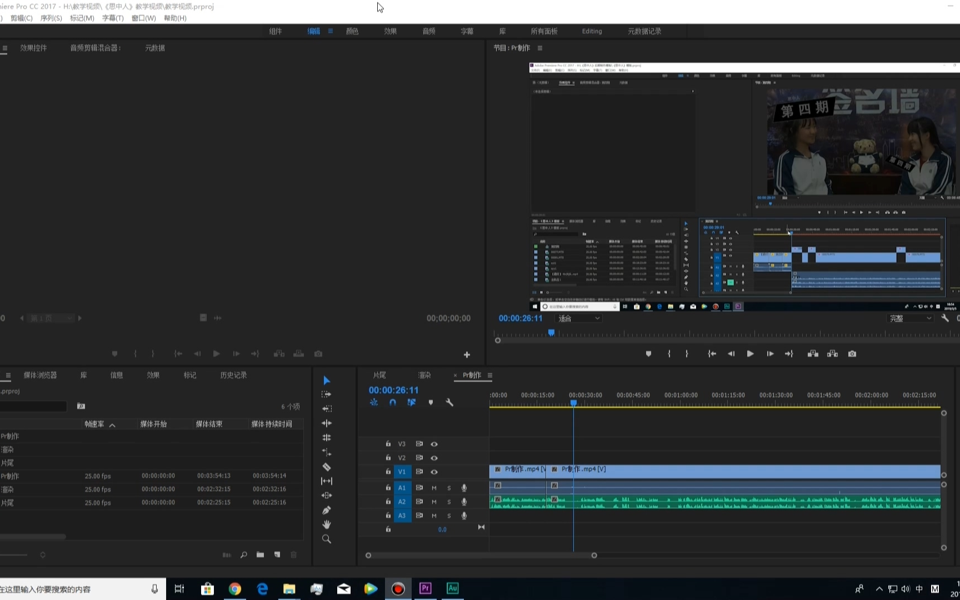Select the Selection (arrow) tool
The height and width of the screenshot is (600, 960).
327,381
